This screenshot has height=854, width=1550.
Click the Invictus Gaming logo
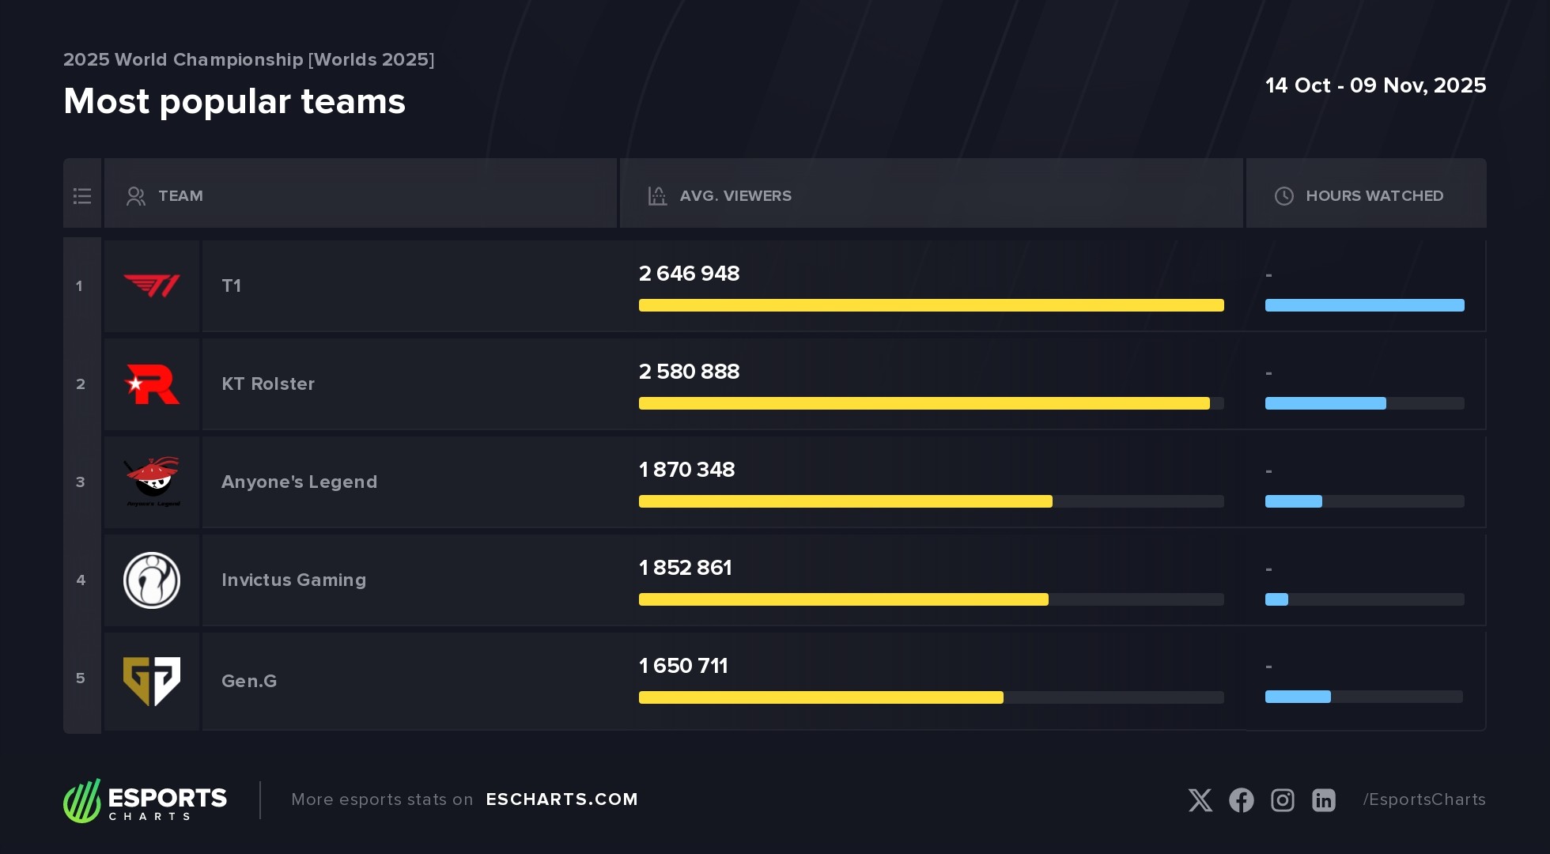coord(152,580)
